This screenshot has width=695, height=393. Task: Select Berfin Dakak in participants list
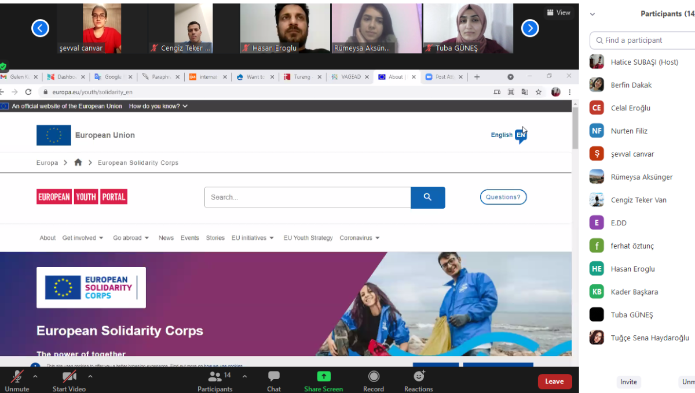click(642, 85)
